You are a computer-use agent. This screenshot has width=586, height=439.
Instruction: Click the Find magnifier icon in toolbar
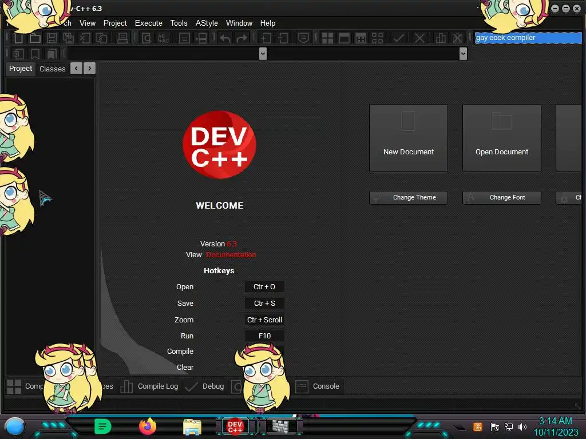(147, 38)
